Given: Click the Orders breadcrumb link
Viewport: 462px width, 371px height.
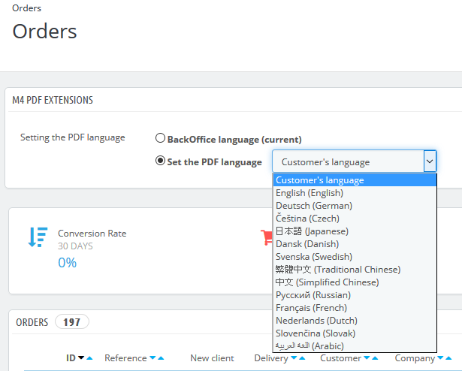Looking at the screenshot, I should click(26, 8).
